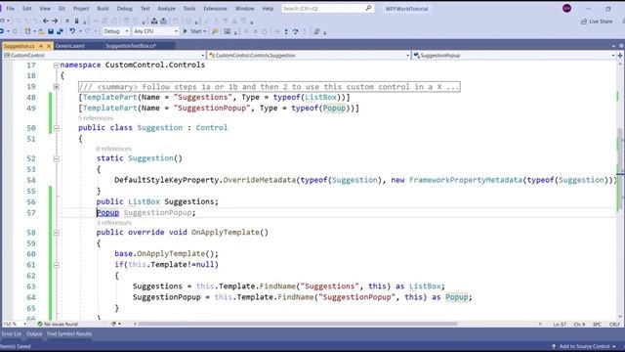Click the Live Share button label
This screenshot has height=352, width=625.
[x=601, y=22]
